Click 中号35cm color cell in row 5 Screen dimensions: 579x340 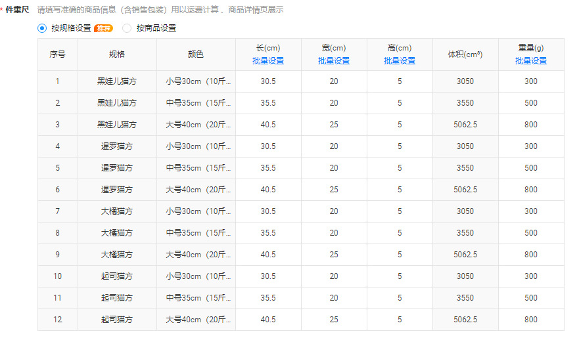tap(196, 168)
